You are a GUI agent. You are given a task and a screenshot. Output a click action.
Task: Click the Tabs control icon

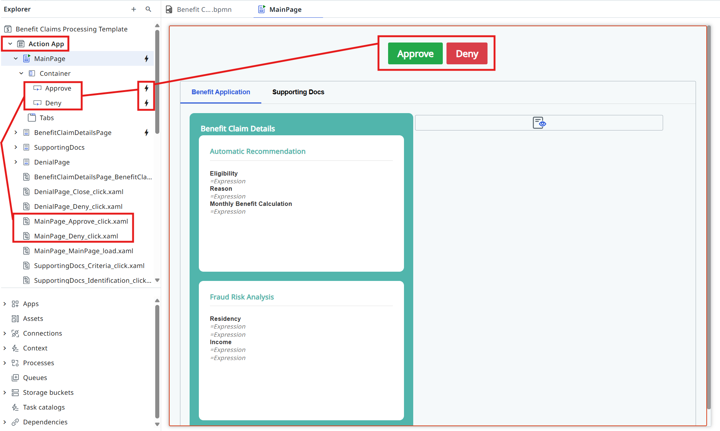pyautogui.click(x=32, y=118)
